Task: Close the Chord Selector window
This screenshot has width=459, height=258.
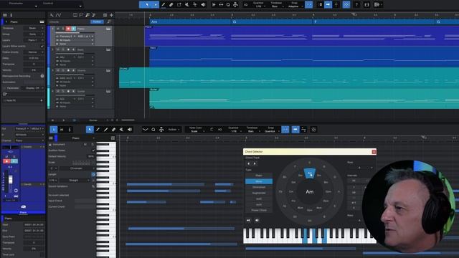Action: [374, 152]
